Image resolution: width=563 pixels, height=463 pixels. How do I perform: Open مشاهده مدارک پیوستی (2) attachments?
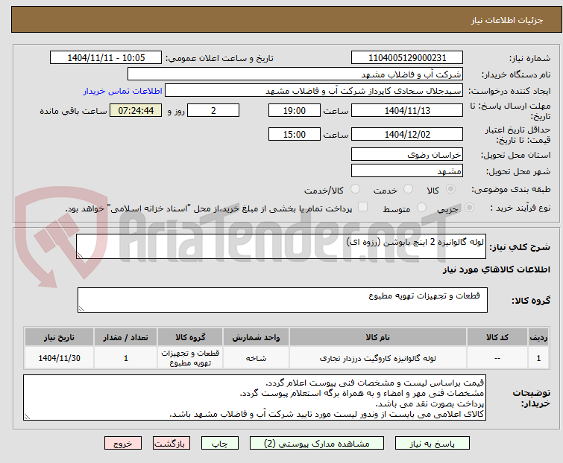click(x=317, y=444)
